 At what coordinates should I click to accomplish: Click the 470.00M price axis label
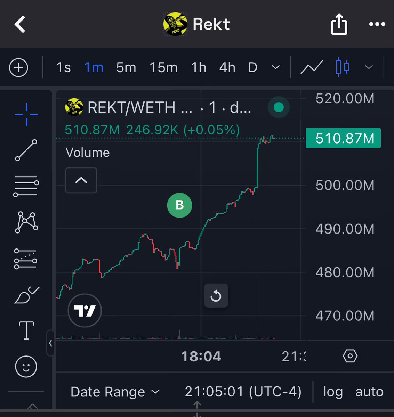pos(345,316)
